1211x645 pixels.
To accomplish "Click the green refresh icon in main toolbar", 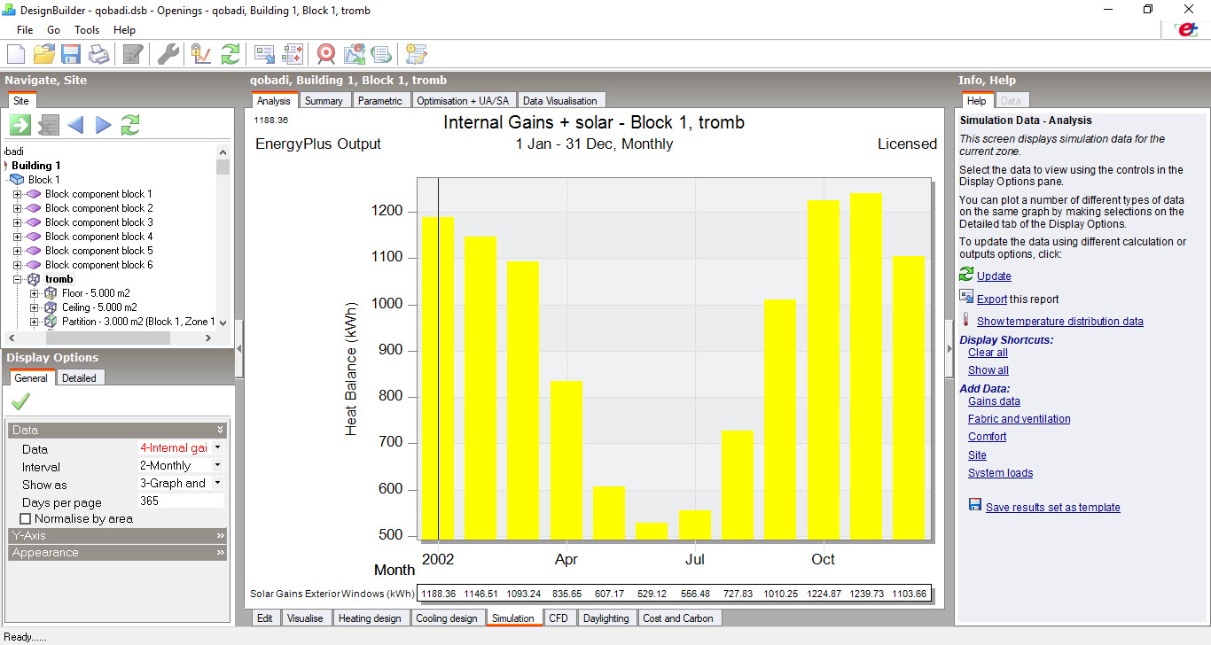I will pos(230,54).
